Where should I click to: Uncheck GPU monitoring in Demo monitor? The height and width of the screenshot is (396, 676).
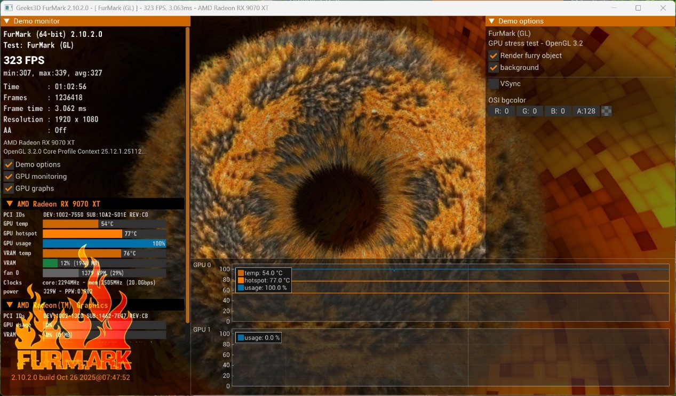(x=9, y=177)
